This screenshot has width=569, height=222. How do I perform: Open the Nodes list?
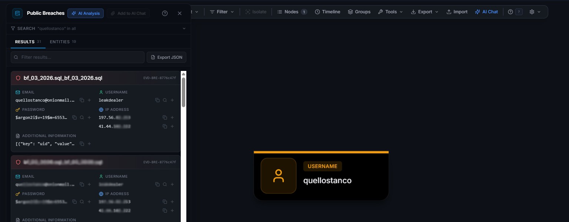coord(292,12)
